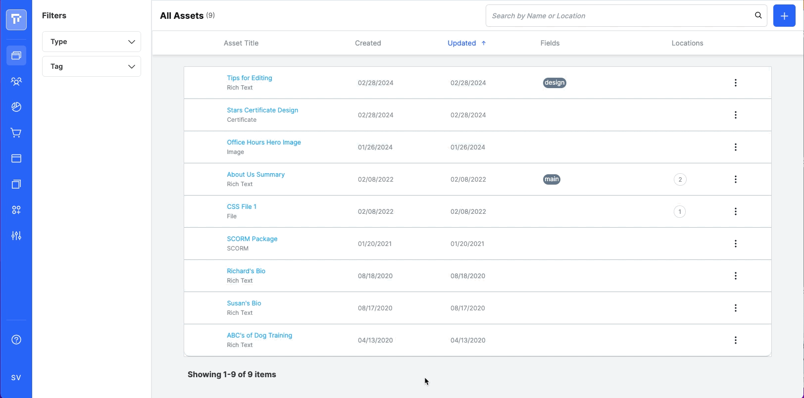This screenshot has width=804, height=398.
Task: Click Showing 1-9 of 9 items text
Action: click(x=232, y=374)
